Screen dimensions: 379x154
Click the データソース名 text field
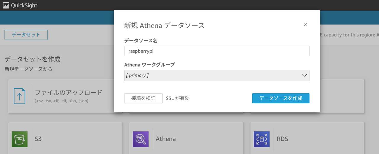[217, 51]
